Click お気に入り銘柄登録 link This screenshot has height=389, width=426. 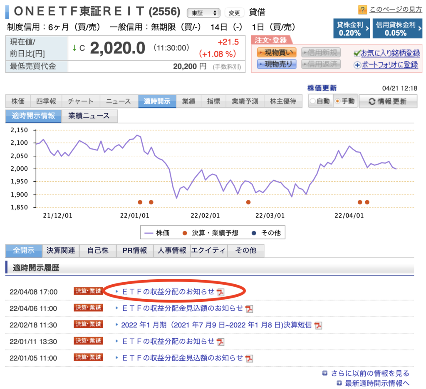point(390,53)
